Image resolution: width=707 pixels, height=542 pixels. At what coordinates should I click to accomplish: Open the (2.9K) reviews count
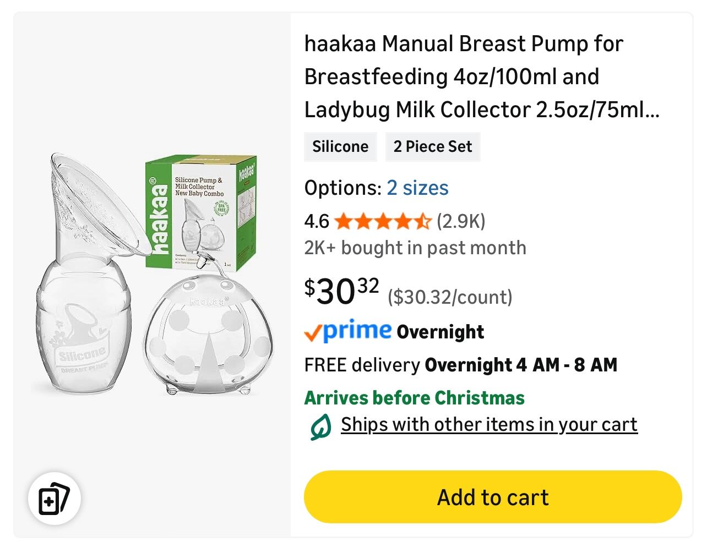point(461,221)
